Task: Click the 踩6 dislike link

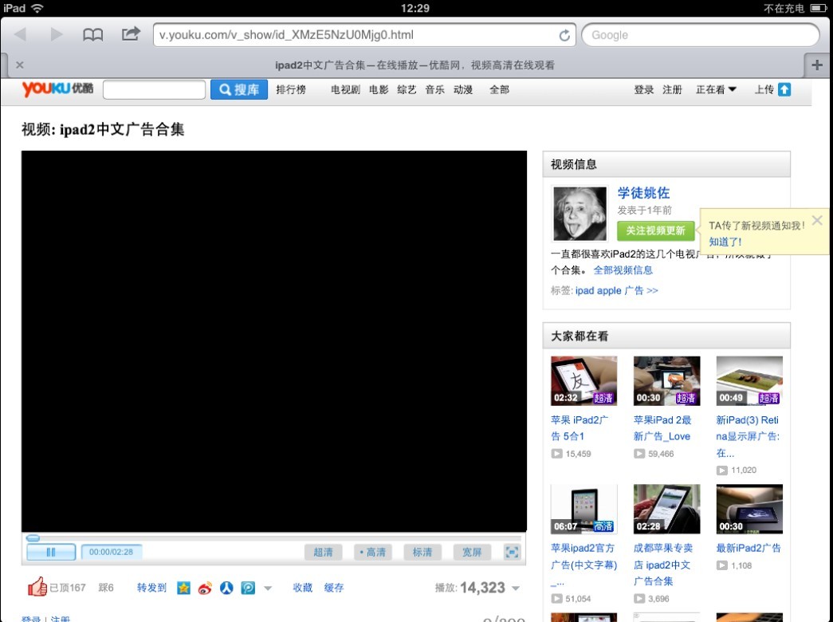Action: 106,588
